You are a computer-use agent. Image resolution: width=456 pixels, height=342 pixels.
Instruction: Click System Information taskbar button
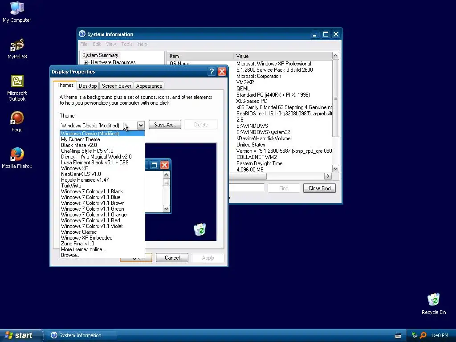[x=82, y=335]
